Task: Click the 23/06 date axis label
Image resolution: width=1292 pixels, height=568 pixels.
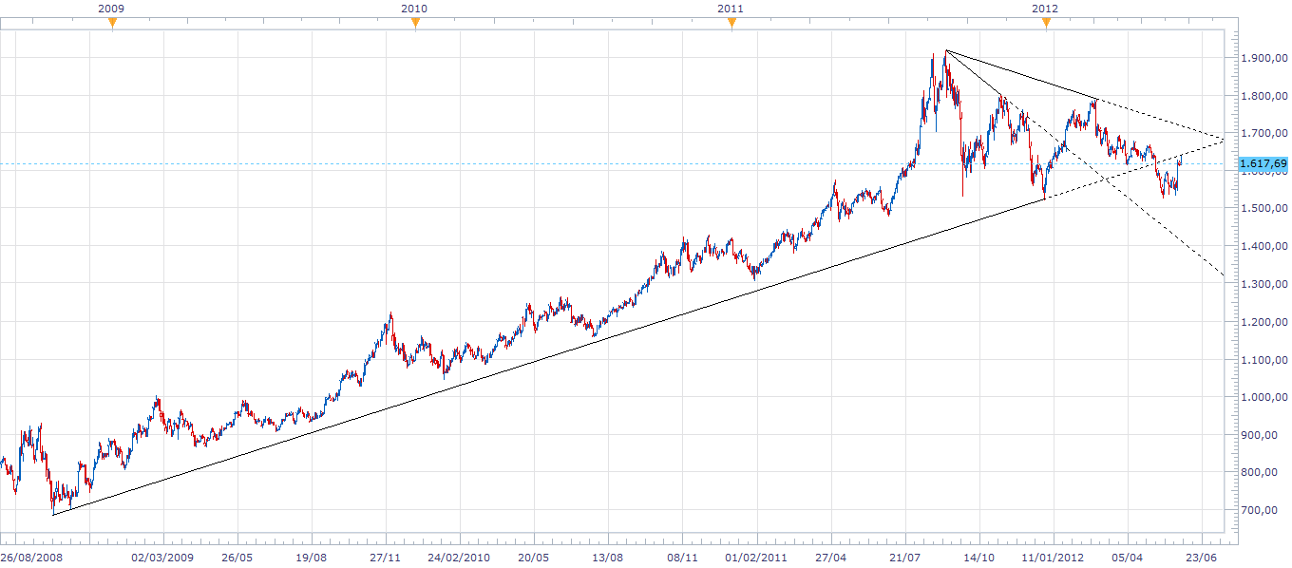Action: pyautogui.click(x=1202, y=559)
